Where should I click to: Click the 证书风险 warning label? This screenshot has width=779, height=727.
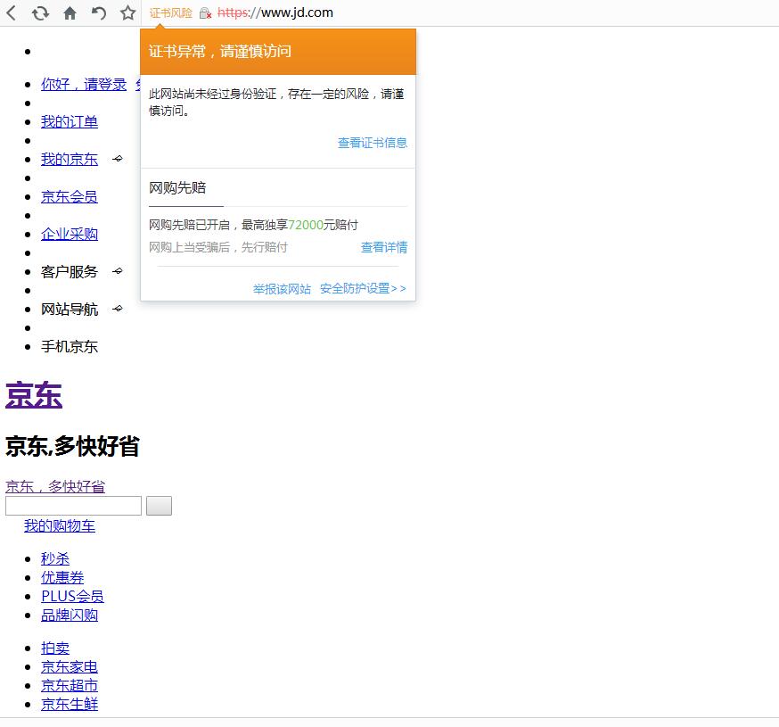(171, 12)
